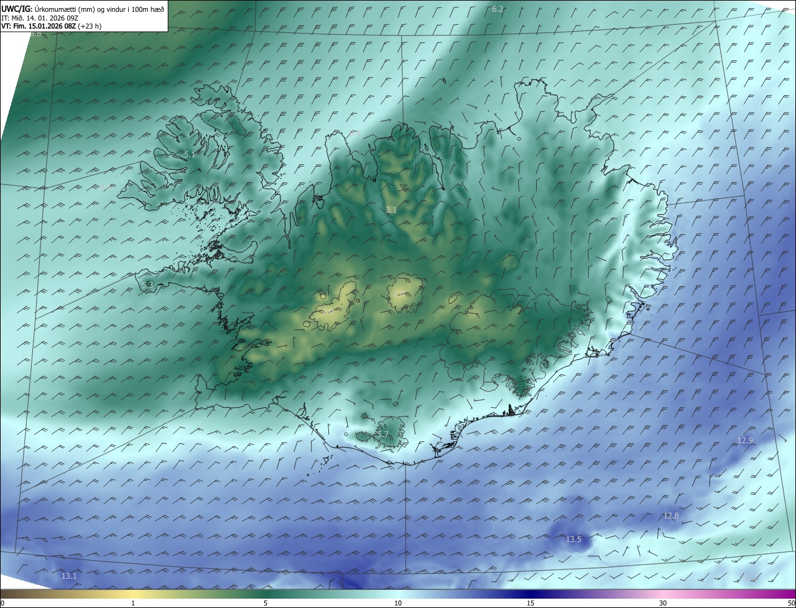The width and height of the screenshot is (796, 608).
Task: Click the 0 tick label on the colour scale
Action: pyautogui.click(x=2, y=603)
